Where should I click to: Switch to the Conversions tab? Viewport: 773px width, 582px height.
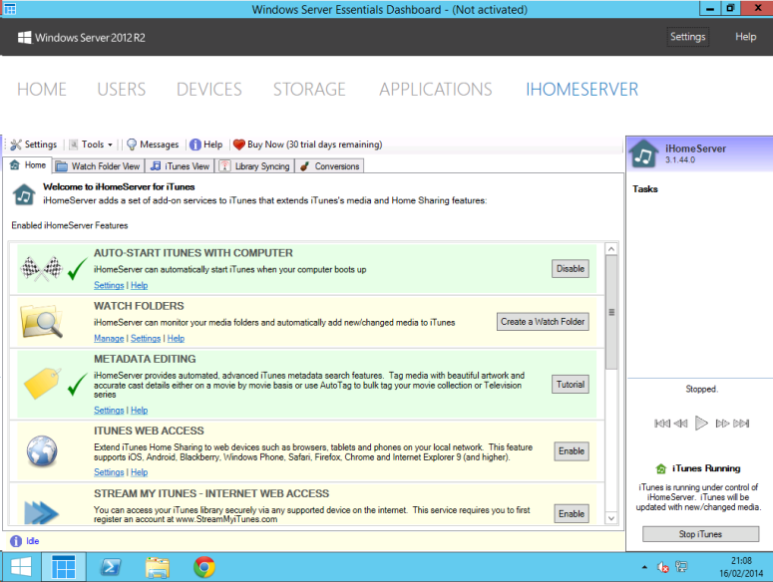click(330, 166)
